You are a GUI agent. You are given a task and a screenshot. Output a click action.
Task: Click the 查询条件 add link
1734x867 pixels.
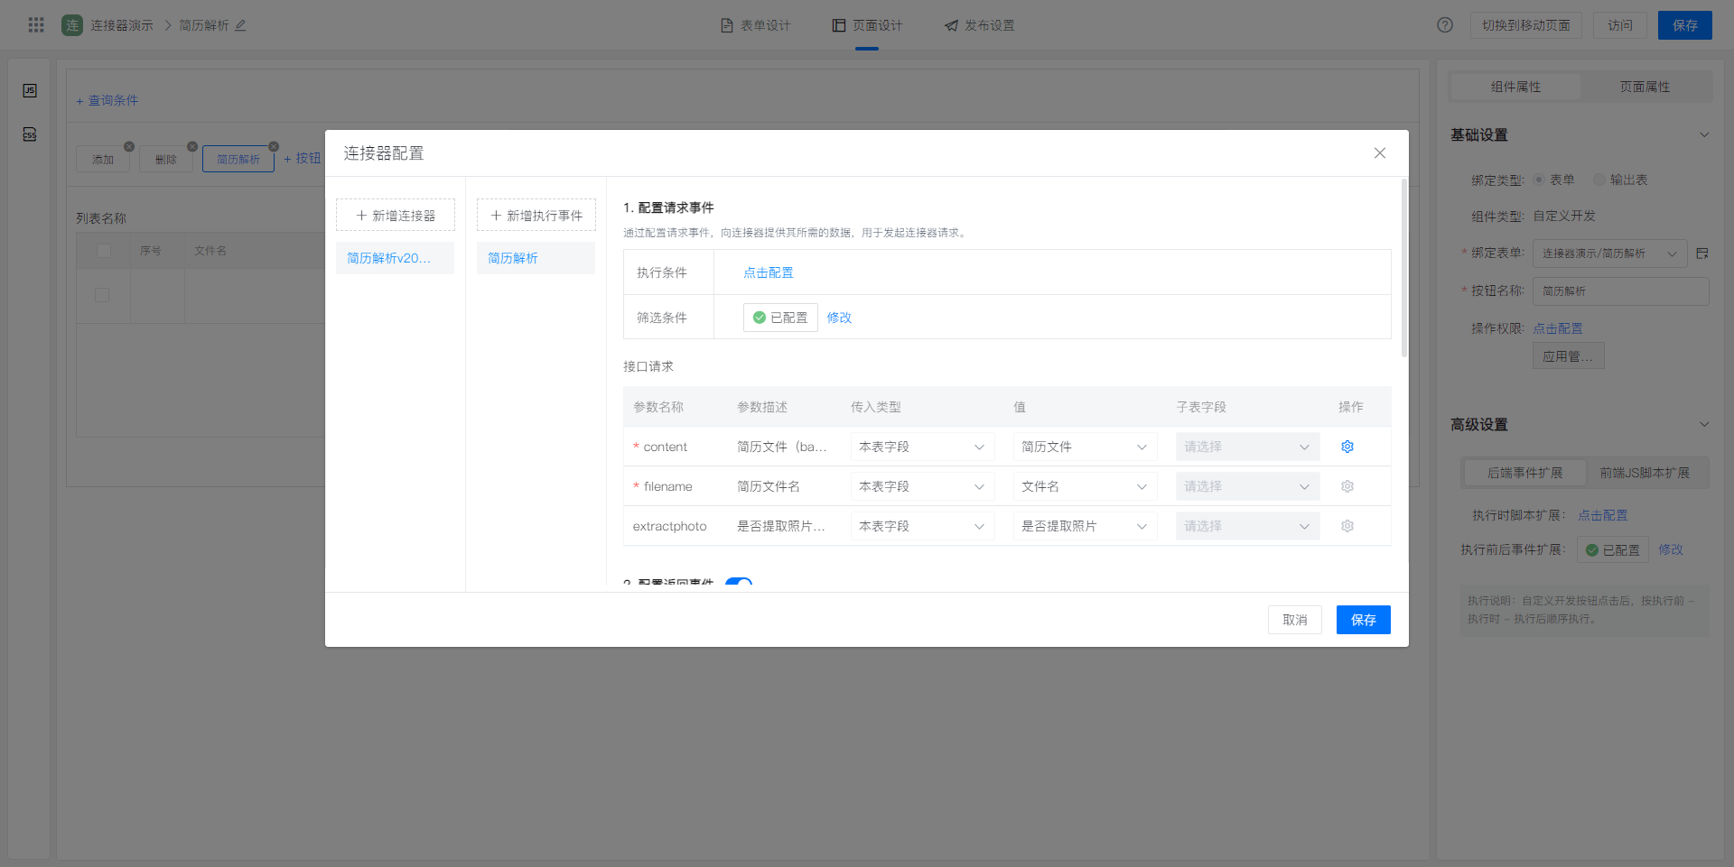[x=107, y=100]
